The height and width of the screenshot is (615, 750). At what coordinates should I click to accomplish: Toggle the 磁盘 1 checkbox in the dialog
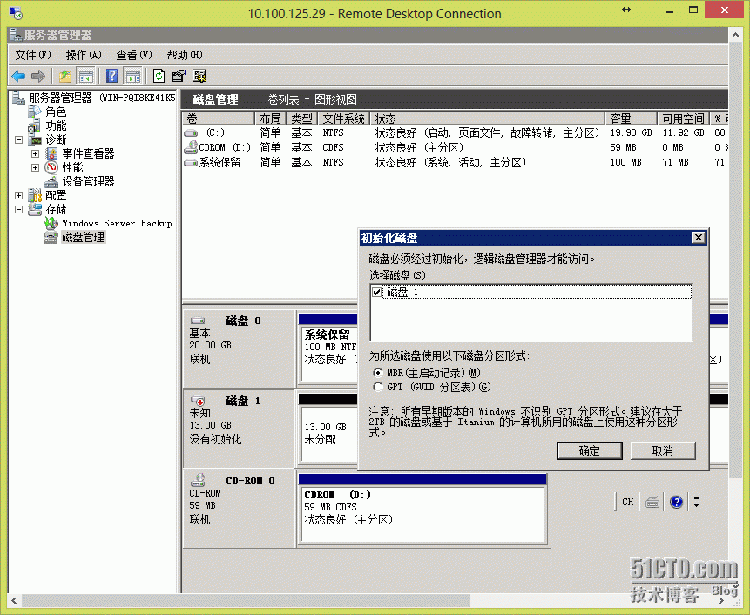point(377,292)
